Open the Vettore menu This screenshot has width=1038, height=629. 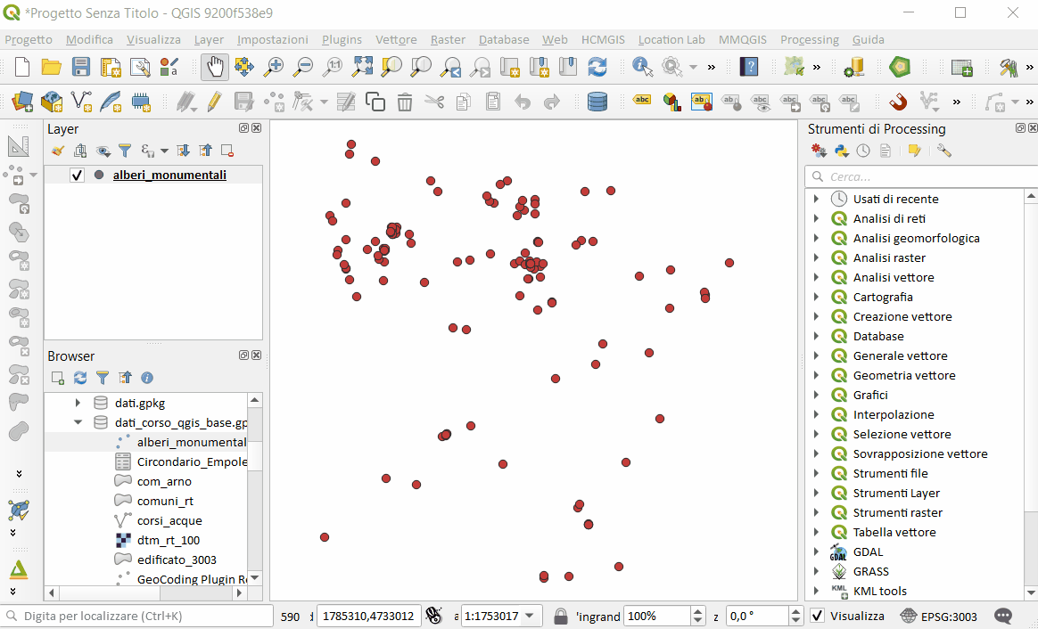pos(395,39)
